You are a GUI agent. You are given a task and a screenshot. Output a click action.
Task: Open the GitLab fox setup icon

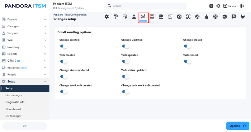point(243,16)
